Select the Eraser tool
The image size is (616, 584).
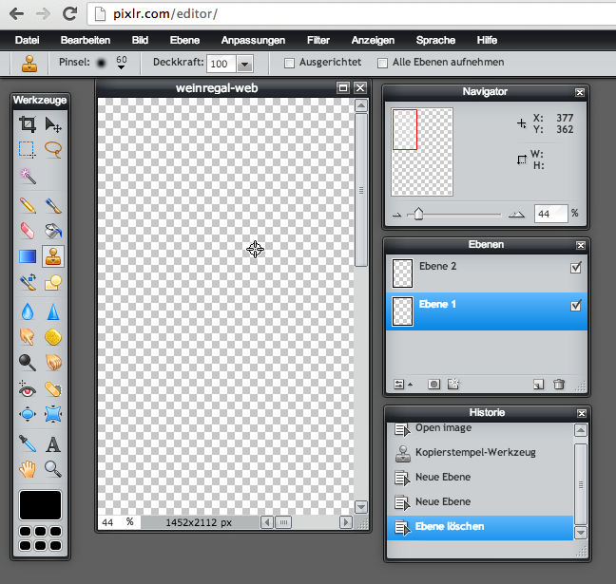point(28,231)
